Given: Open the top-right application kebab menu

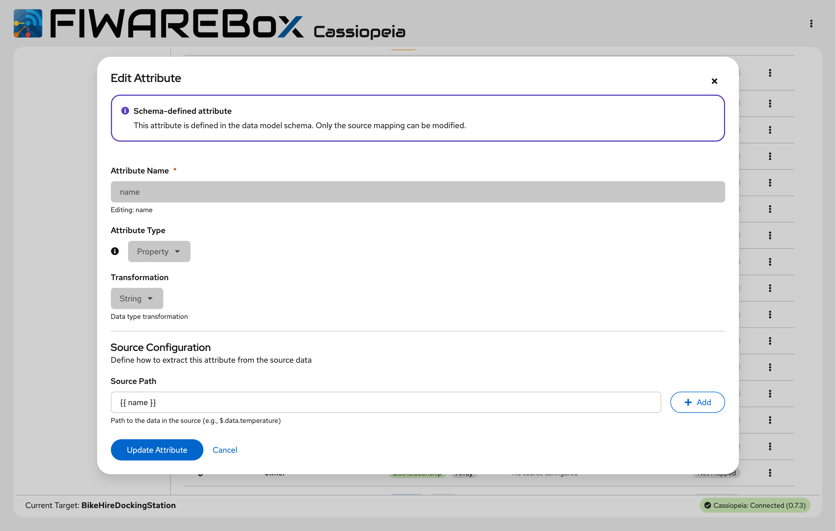Looking at the screenshot, I should (811, 24).
